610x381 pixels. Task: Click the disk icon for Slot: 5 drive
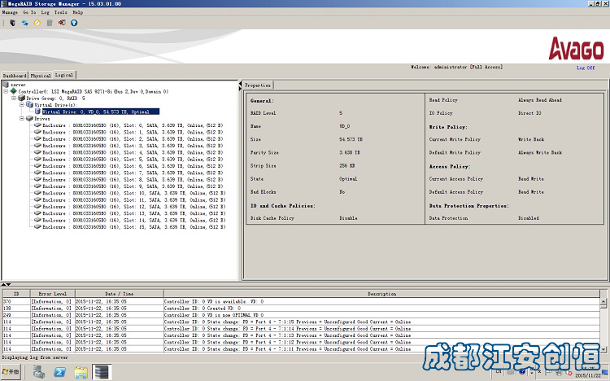37,159
